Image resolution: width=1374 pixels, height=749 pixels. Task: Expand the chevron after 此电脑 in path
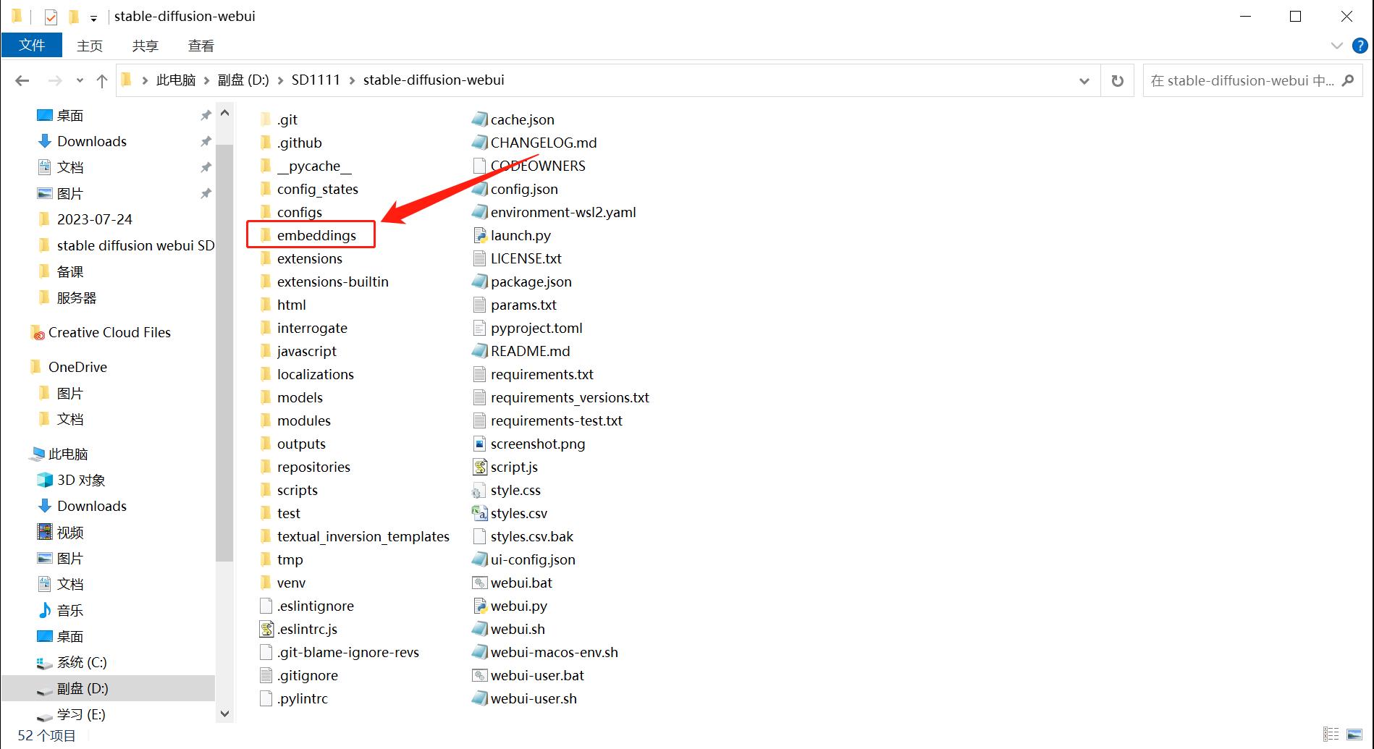207,80
